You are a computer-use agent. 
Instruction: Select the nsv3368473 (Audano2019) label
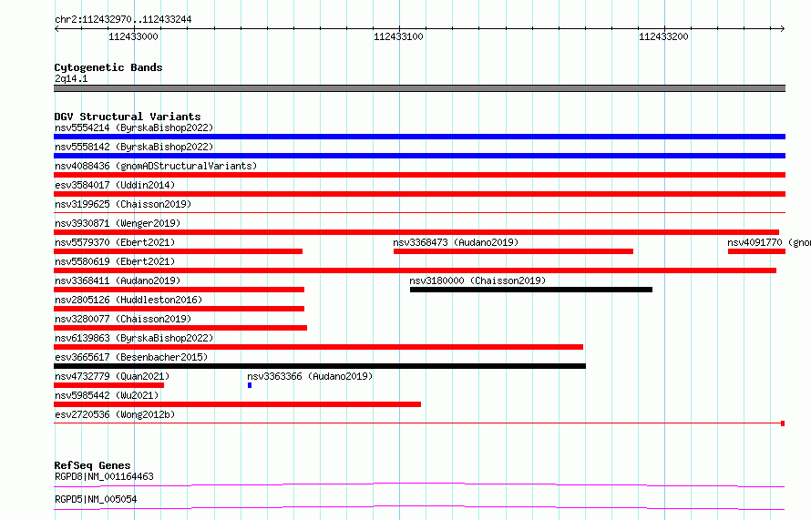[x=456, y=242]
